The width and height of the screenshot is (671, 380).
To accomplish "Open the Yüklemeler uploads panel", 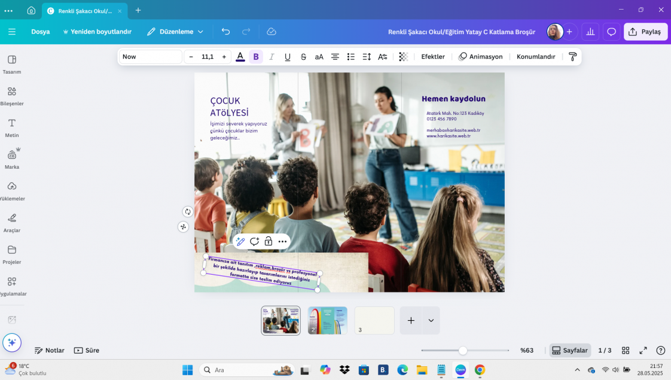I will 12,190.
